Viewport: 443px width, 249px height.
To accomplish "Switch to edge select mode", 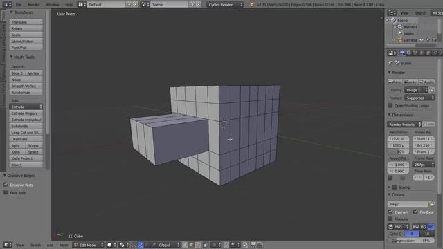I will tap(191, 245).
